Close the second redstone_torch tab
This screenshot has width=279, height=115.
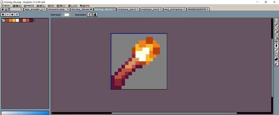click(x=161, y=9)
